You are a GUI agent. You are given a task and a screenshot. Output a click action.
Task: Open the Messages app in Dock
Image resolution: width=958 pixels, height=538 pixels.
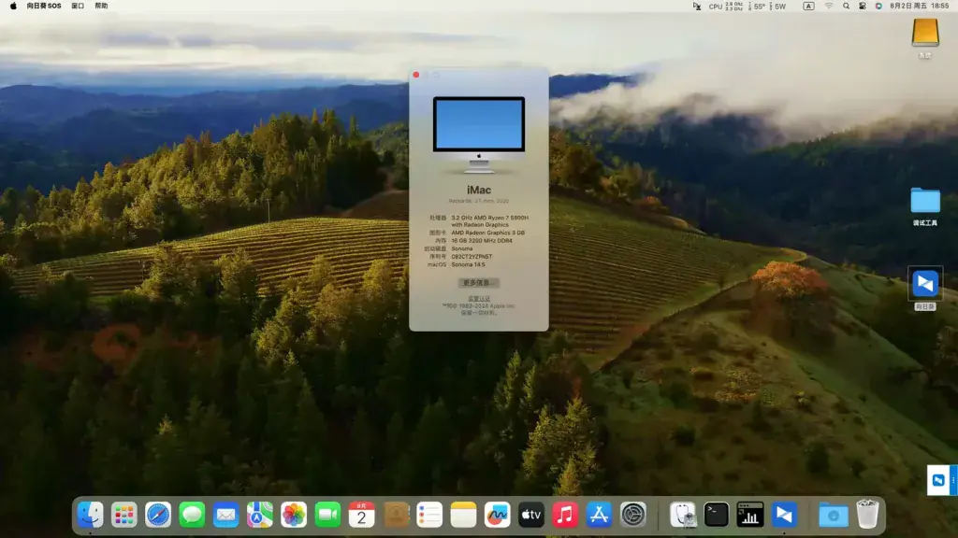[x=192, y=515]
